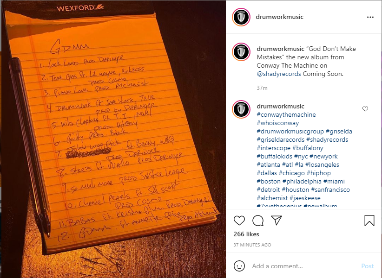Open #griseldarecords hashtag link
Screen dimensions: 382x278
click(280, 139)
